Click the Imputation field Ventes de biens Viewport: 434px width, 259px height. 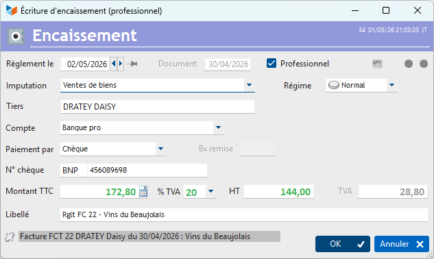click(x=152, y=85)
